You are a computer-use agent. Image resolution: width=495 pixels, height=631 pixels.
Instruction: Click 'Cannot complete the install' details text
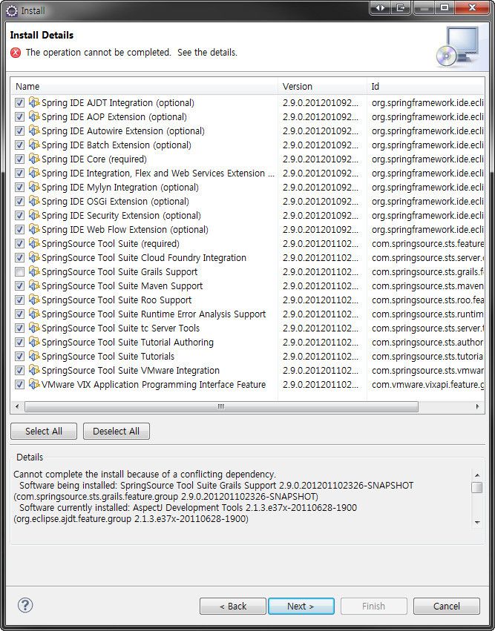[x=145, y=474]
